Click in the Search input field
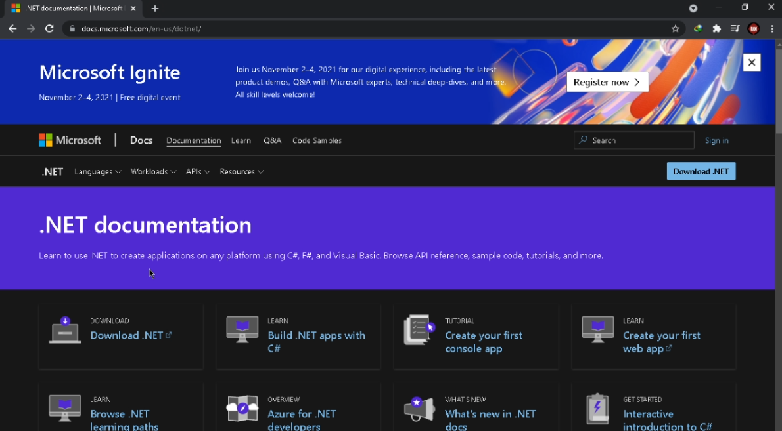 click(634, 140)
